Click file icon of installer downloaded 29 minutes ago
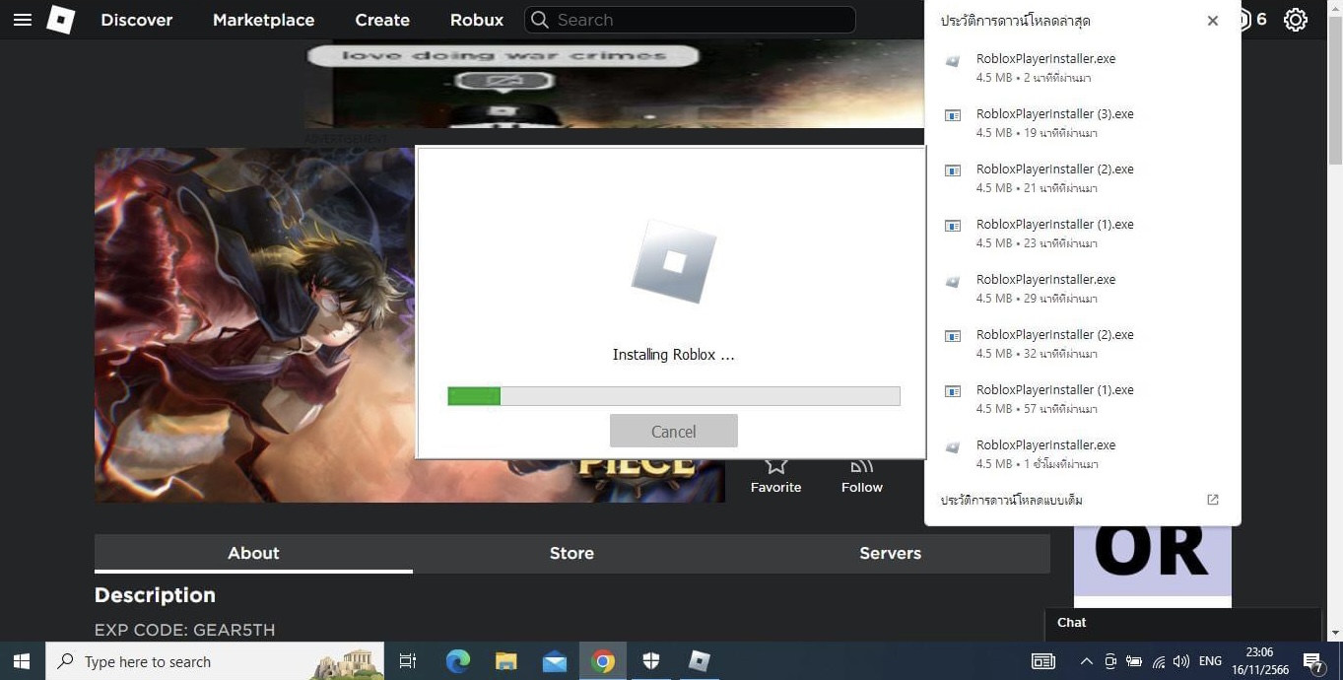 coord(953,282)
